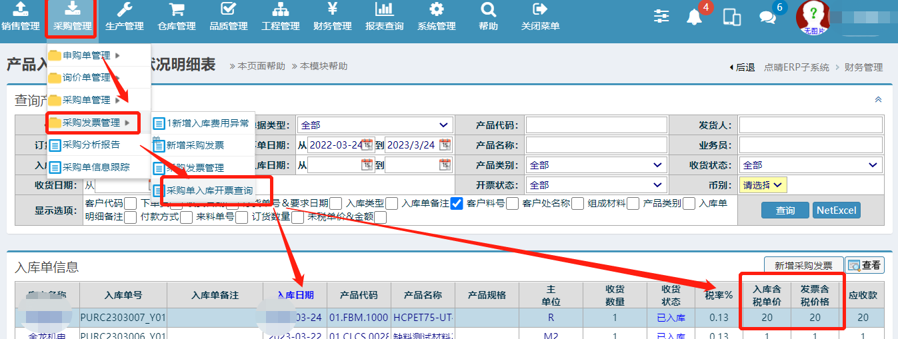Tick the 产品类别 display option checkbox

point(689,204)
